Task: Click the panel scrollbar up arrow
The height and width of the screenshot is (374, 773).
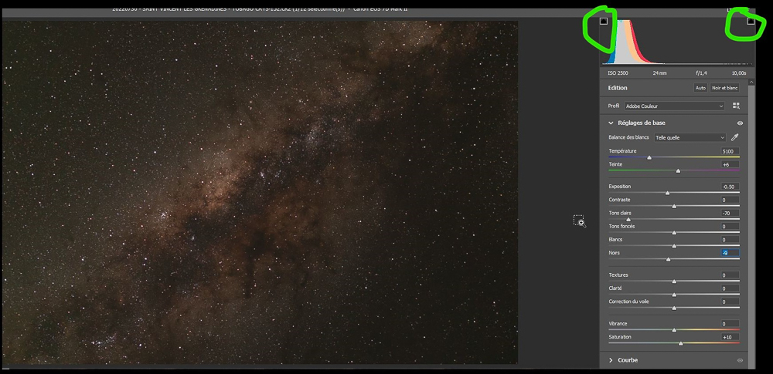Action: [751, 83]
